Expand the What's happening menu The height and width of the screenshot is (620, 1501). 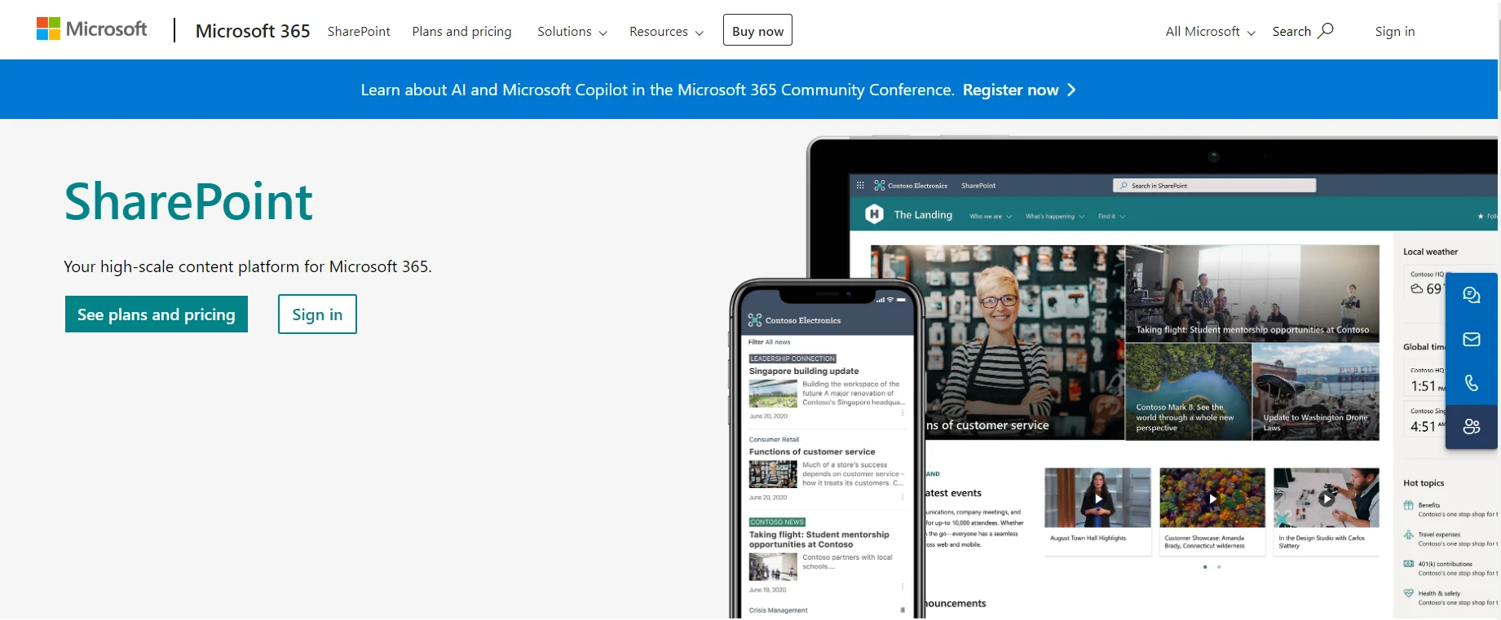(x=1055, y=217)
